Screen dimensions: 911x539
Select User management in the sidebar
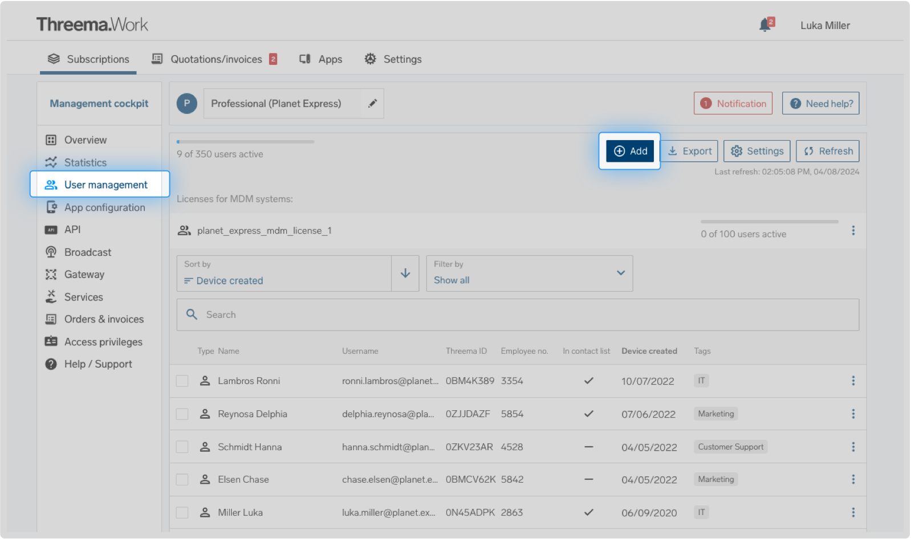click(x=100, y=185)
